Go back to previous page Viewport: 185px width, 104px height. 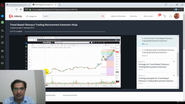click(8, 10)
